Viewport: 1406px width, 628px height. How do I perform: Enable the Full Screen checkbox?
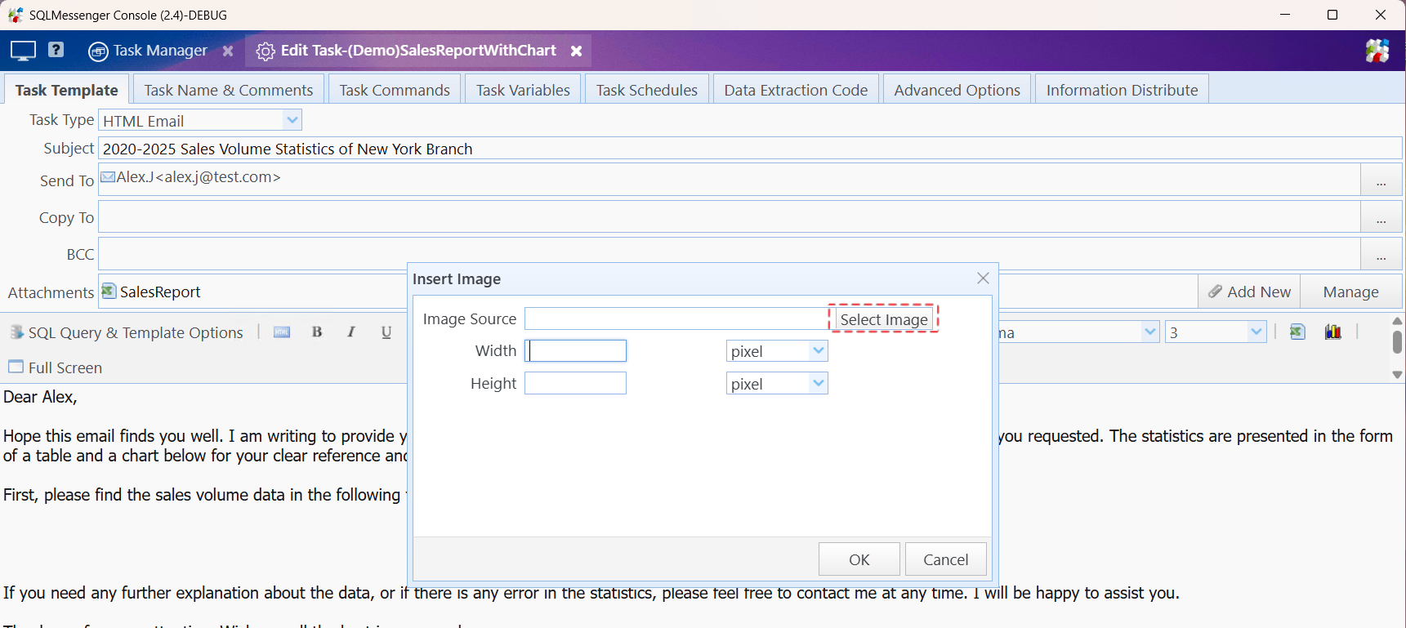pyautogui.click(x=16, y=367)
